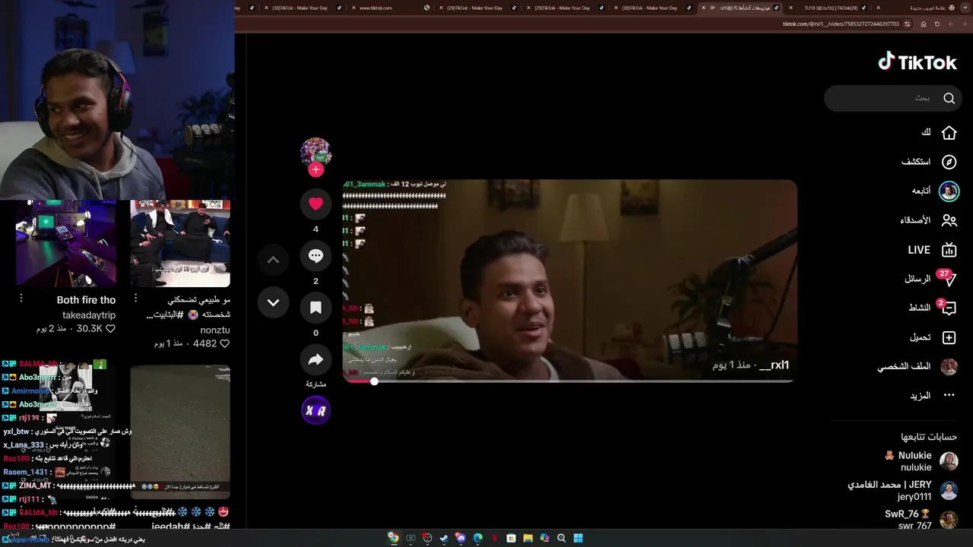Viewport: 973px width, 547px height.
Task: Open File Explorer from the taskbar
Action: (x=528, y=538)
